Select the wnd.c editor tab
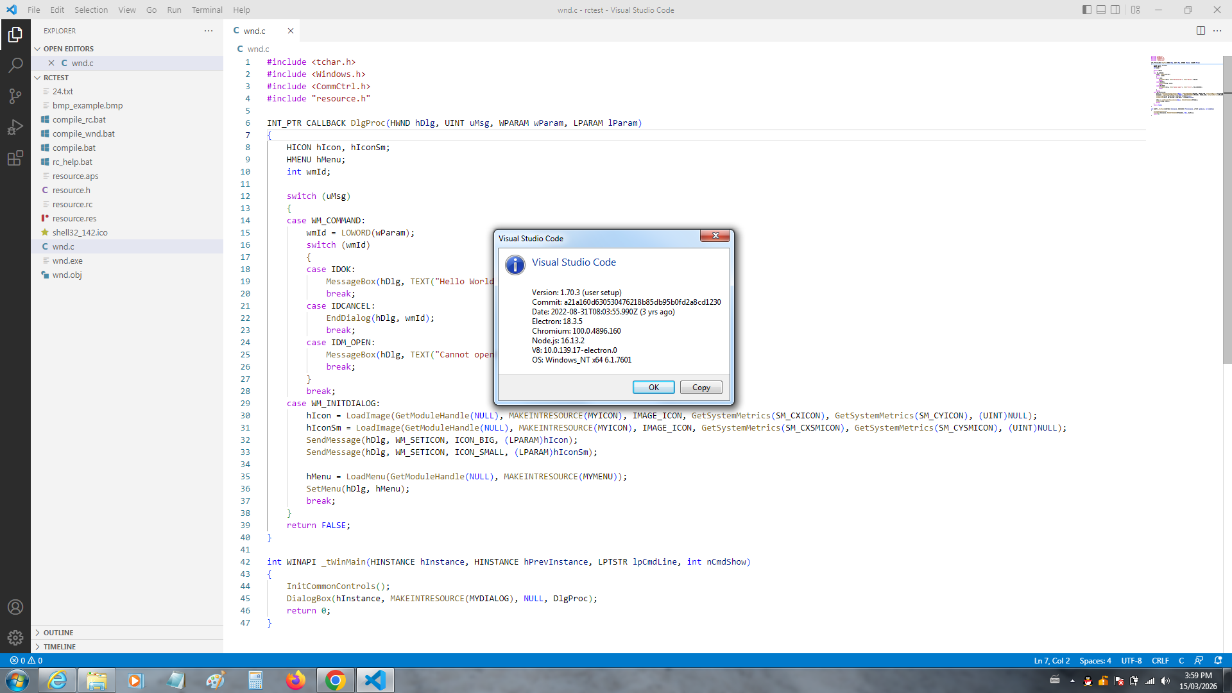Viewport: 1232px width, 693px height. pos(255,31)
